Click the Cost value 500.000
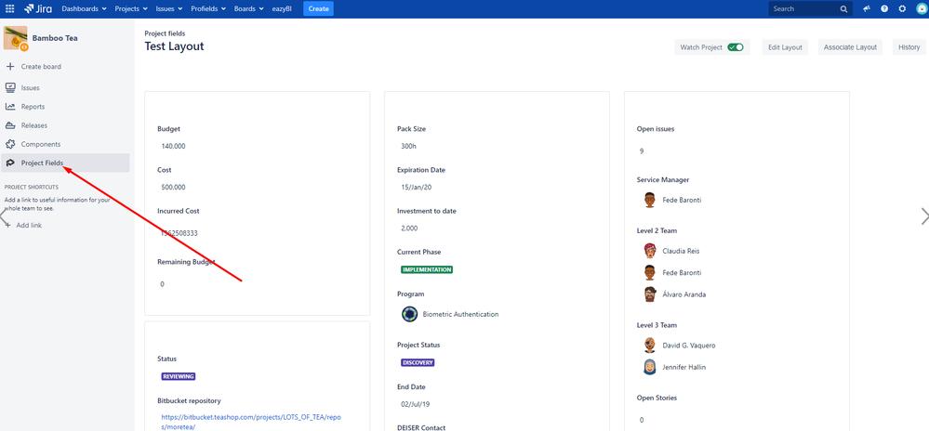 pyautogui.click(x=173, y=187)
